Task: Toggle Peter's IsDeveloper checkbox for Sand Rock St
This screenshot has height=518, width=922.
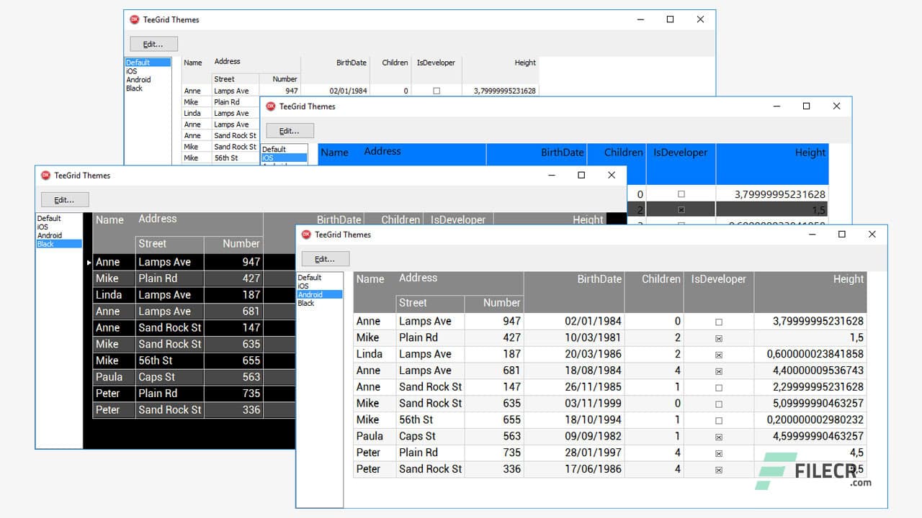Action: point(719,468)
